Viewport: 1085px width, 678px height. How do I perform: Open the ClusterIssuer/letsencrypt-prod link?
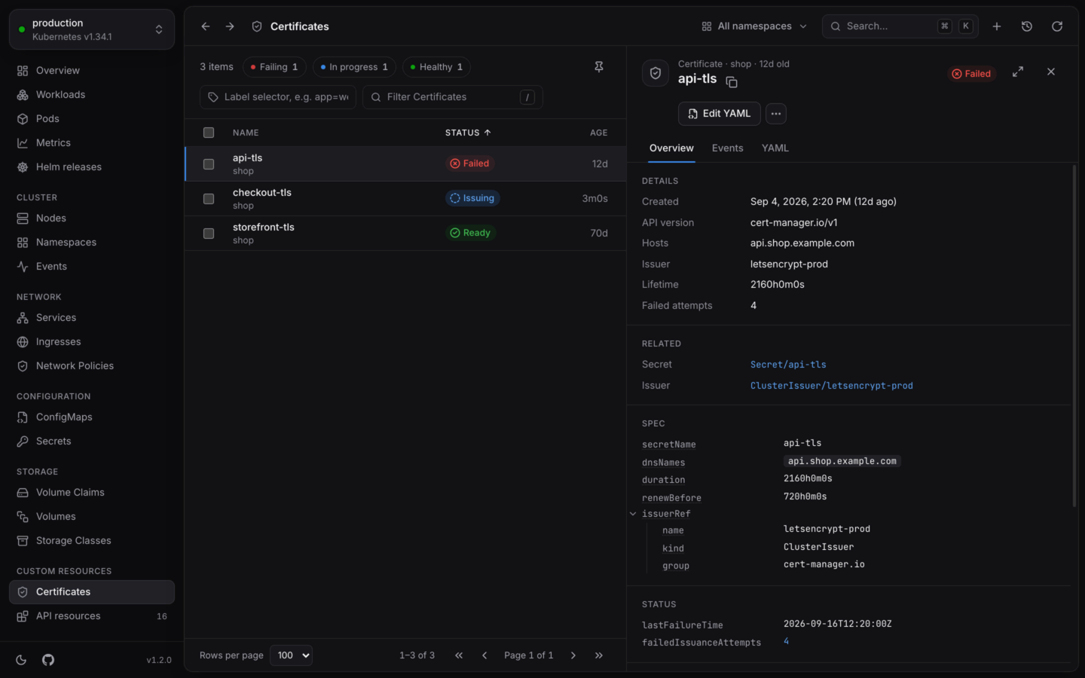click(832, 386)
